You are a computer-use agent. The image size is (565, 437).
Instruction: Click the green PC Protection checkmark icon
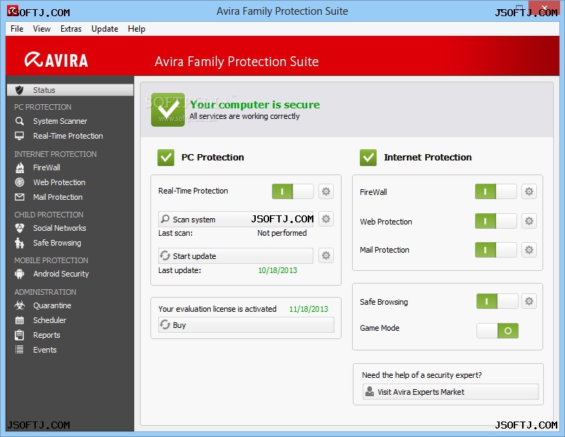[x=166, y=158]
